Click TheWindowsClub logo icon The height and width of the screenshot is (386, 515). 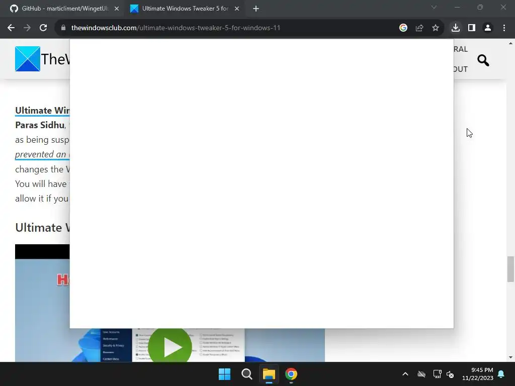coord(28,59)
